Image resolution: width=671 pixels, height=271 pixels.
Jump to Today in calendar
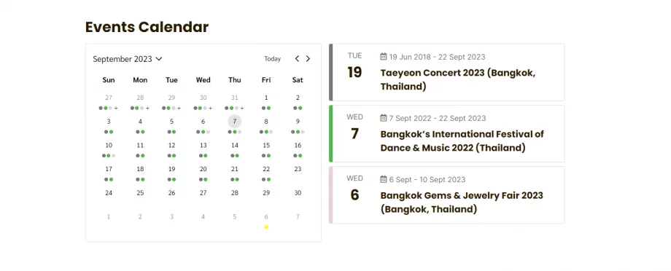coord(272,59)
